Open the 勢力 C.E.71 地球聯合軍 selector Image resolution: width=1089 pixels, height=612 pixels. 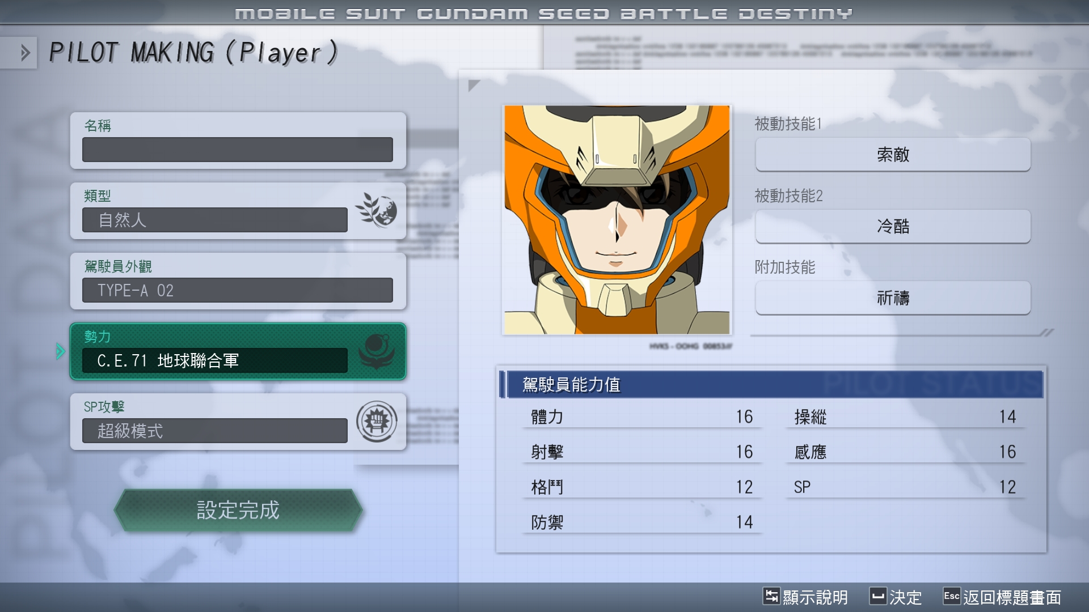(214, 360)
